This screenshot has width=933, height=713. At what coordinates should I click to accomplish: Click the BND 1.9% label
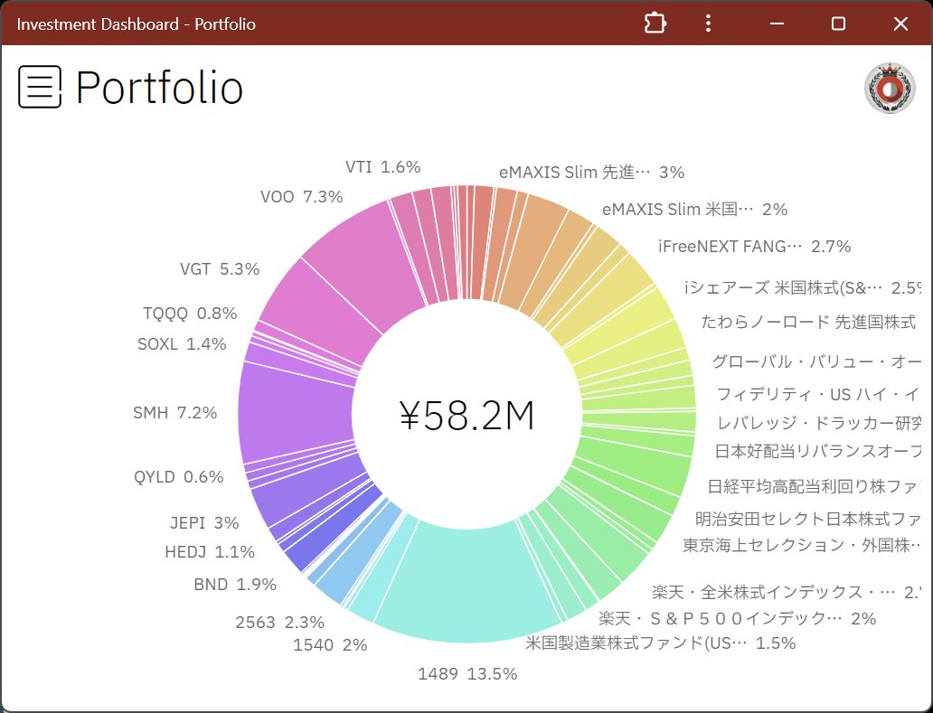pos(234,585)
